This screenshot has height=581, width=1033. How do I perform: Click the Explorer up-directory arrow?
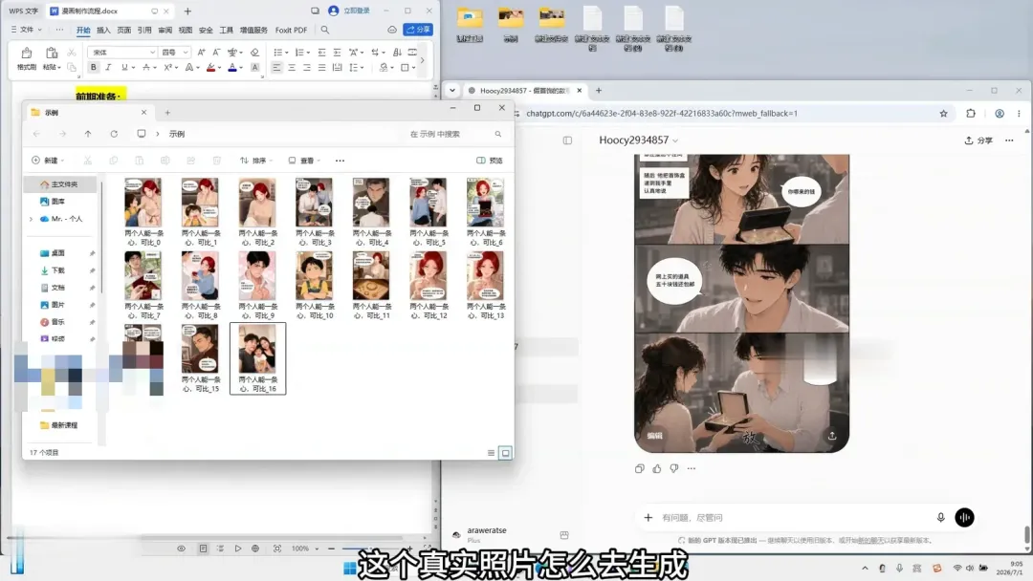point(88,134)
